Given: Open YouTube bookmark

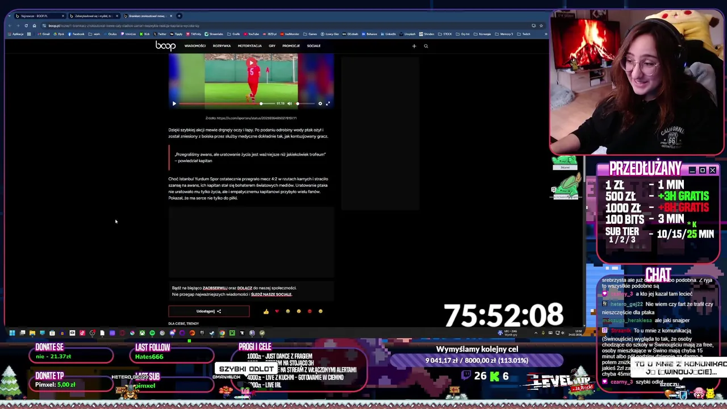Looking at the screenshot, I should [250, 34].
